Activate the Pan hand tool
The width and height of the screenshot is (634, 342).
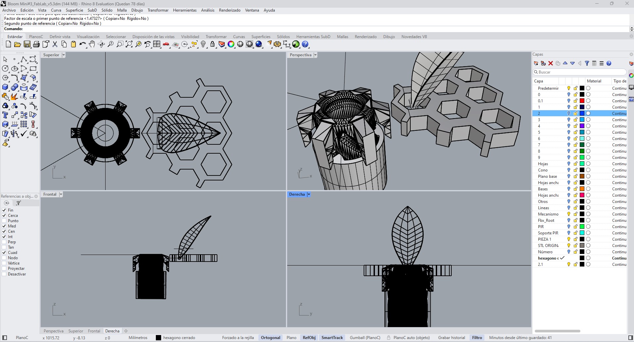[92, 44]
